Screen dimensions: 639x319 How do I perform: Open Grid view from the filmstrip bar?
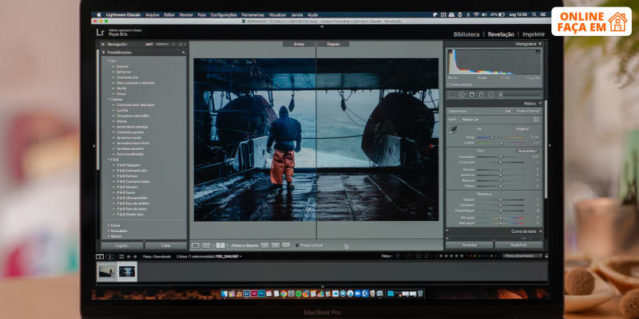tap(121, 256)
